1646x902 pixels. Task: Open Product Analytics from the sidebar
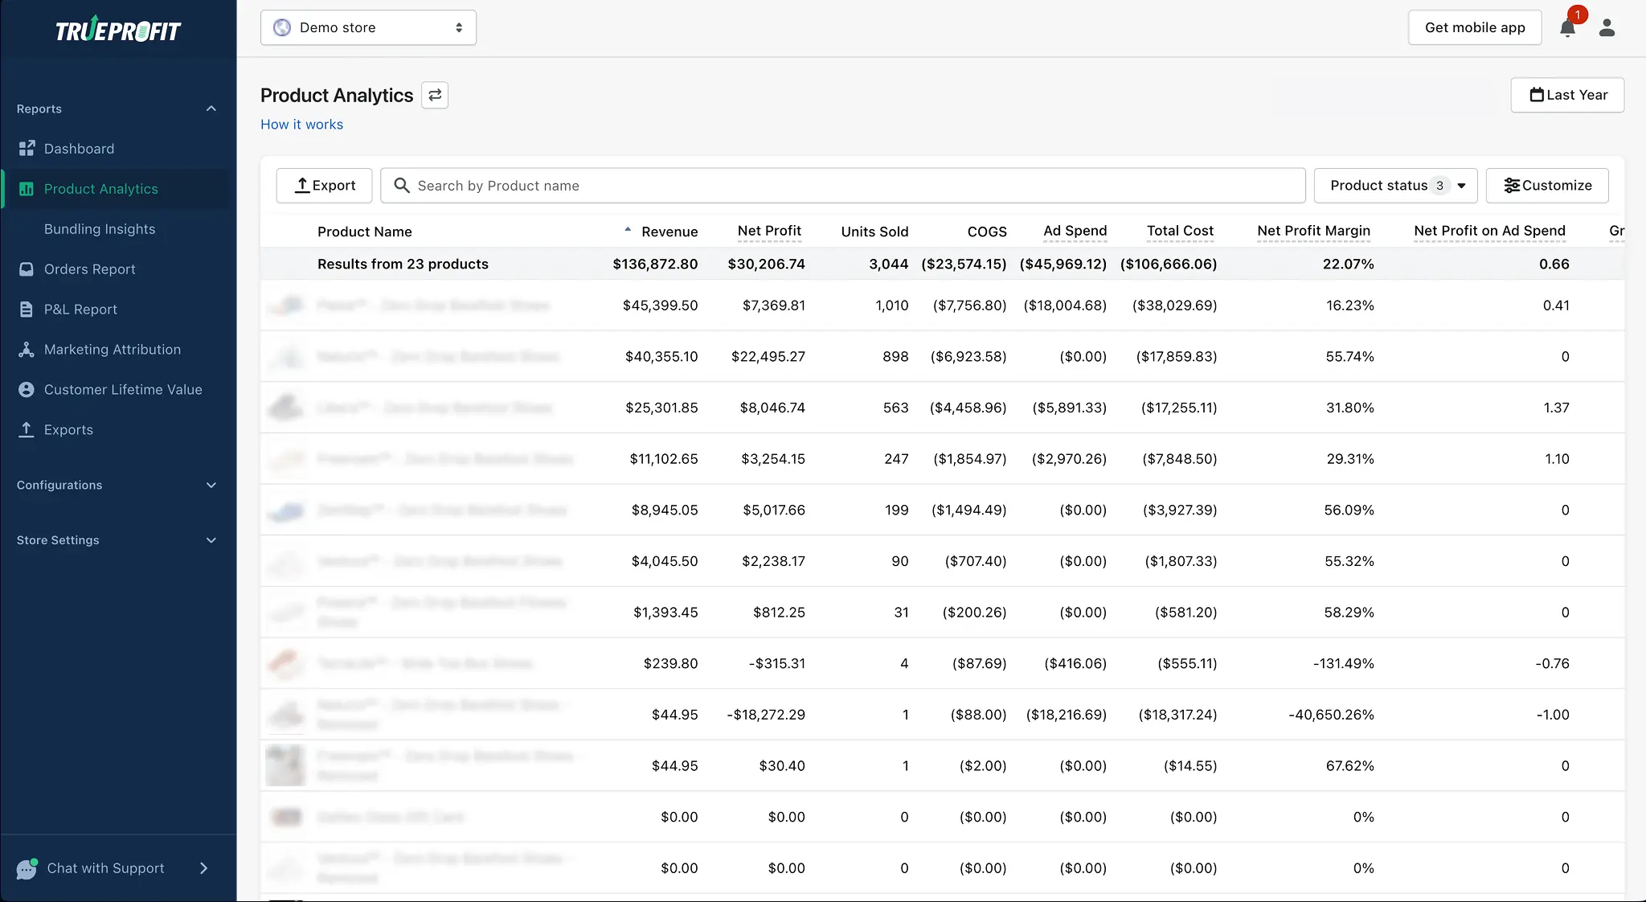(x=101, y=188)
